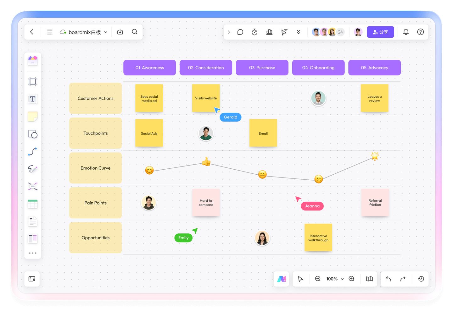Click the presentation pointer icon

click(x=284, y=32)
